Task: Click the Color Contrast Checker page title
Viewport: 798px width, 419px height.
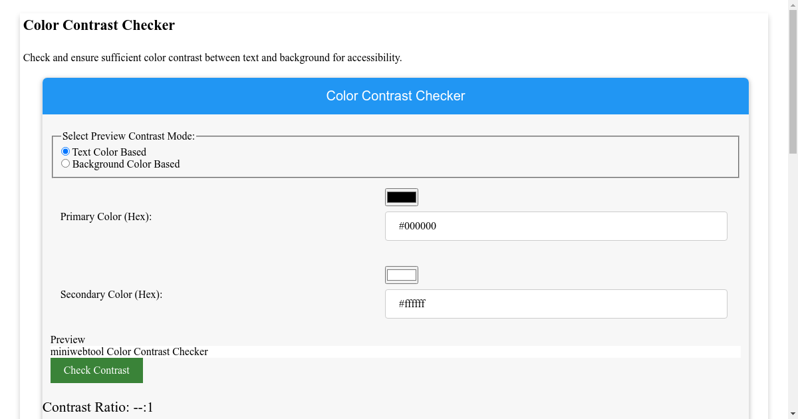Action: [98, 25]
